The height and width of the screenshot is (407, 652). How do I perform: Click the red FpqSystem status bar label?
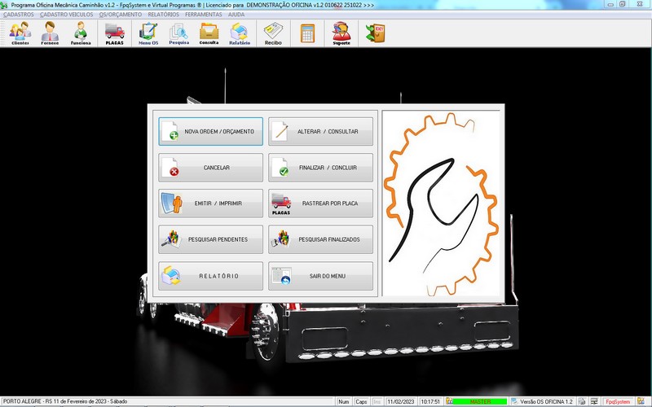pos(618,401)
